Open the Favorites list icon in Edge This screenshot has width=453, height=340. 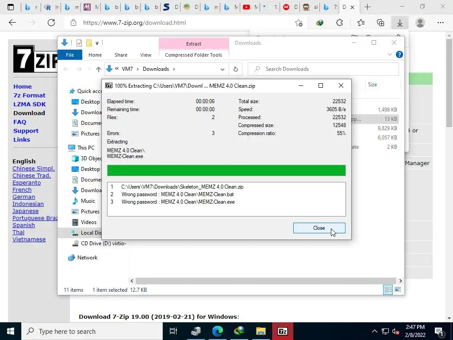pos(361,23)
